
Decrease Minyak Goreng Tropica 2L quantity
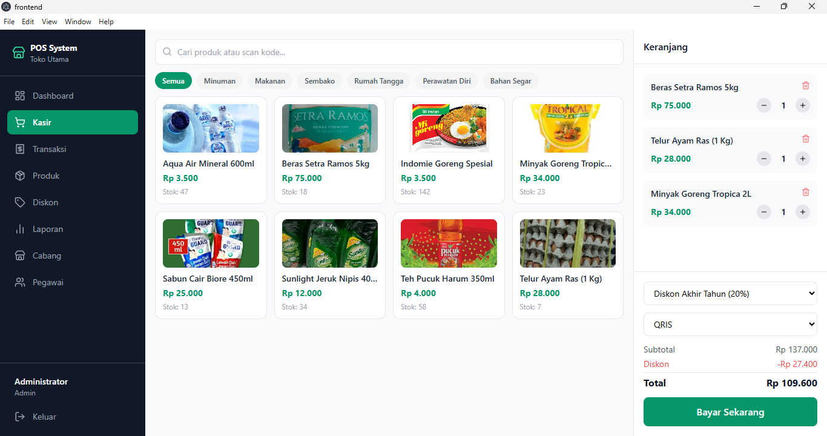point(764,212)
